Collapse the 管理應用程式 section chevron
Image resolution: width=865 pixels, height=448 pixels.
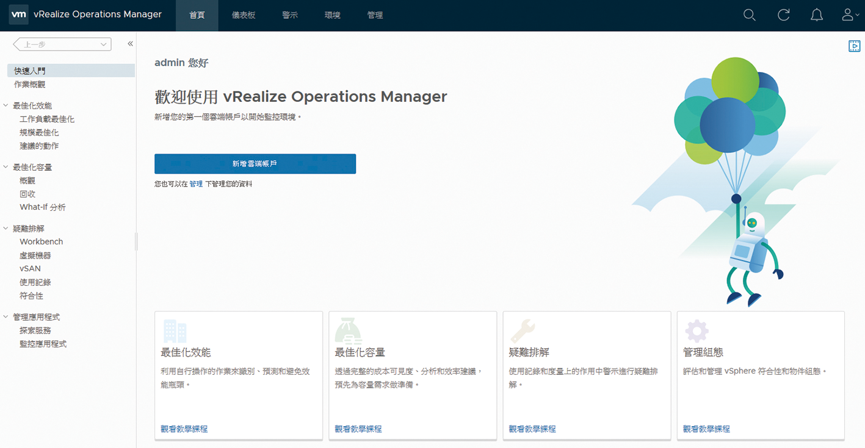pyautogui.click(x=6, y=317)
